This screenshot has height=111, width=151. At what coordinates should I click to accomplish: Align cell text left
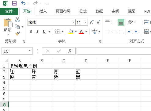[x=108, y=32]
